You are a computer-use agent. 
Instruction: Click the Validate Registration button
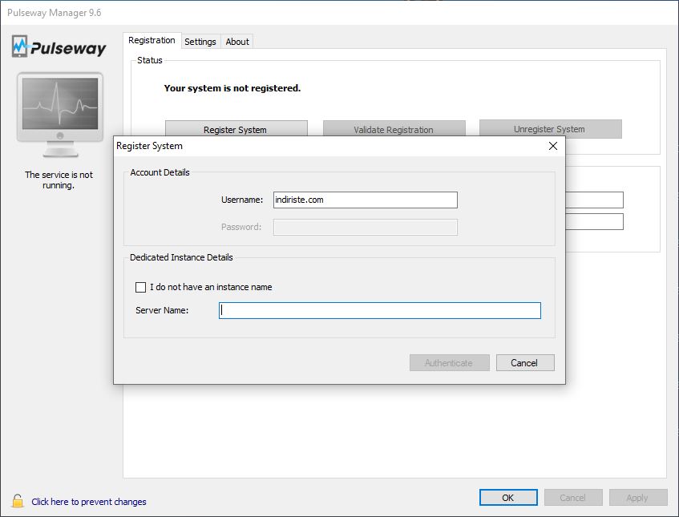(x=394, y=128)
